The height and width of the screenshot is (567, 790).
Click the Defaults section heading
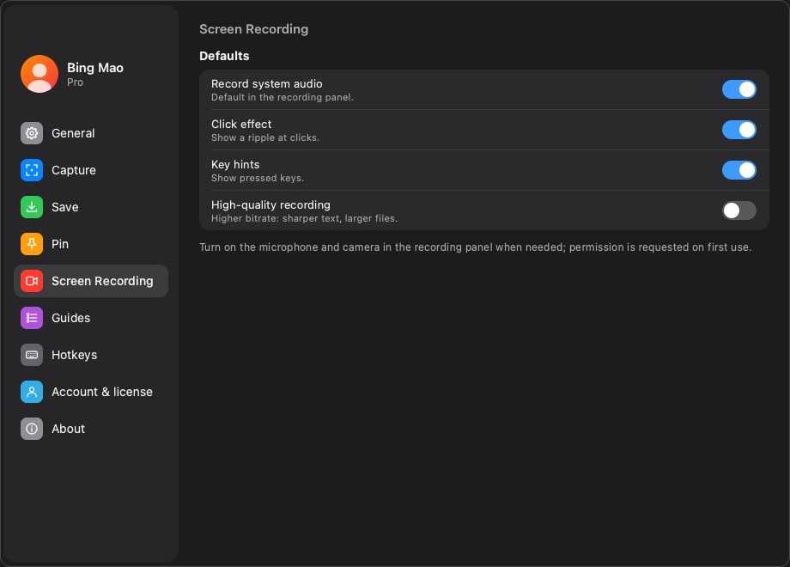[x=224, y=56]
